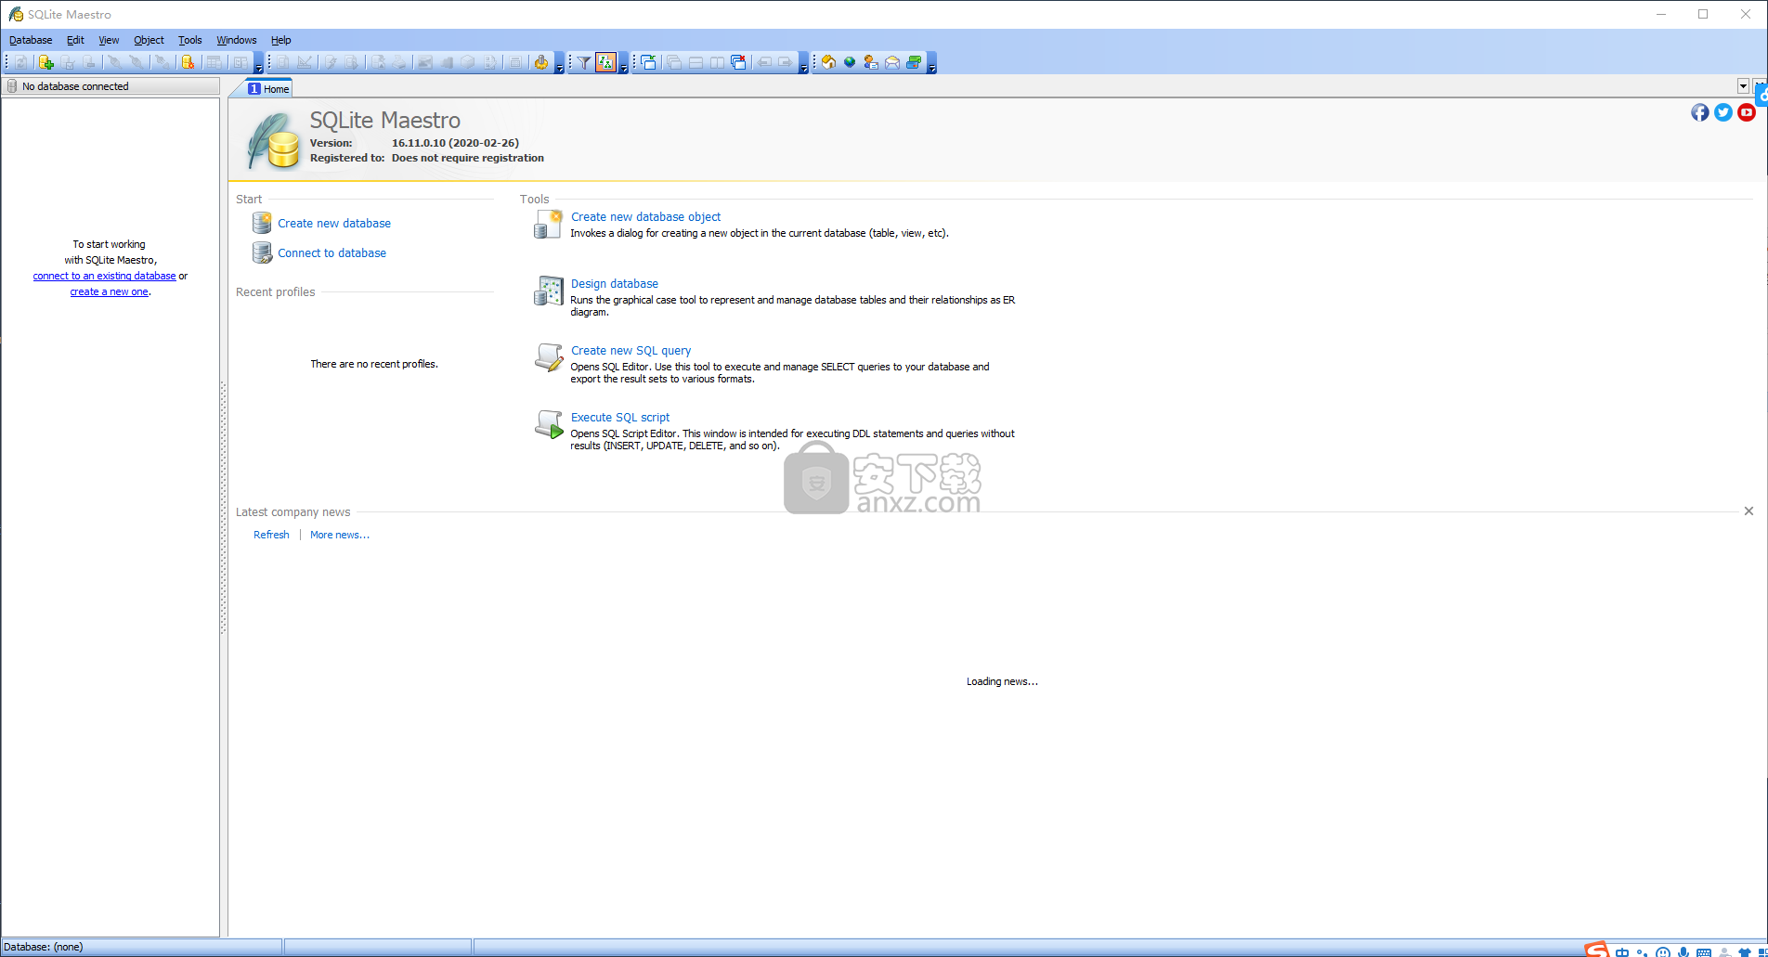Click the restore window toolbar icon
1768x957 pixels.
(648, 62)
